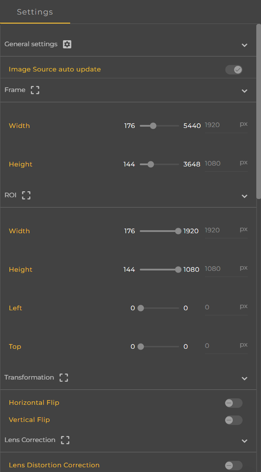Image resolution: width=261 pixels, height=472 pixels.
Task: Click the Transformation section bracket icon
Action: pos(64,377)
